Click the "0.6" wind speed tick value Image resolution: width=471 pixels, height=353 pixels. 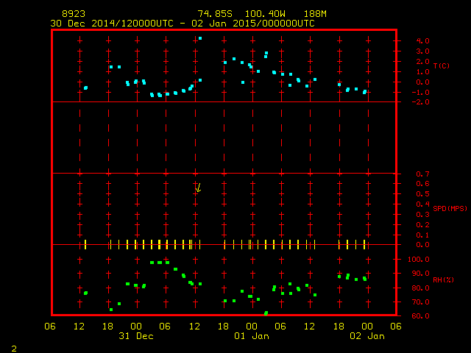(x=422, y=184)
